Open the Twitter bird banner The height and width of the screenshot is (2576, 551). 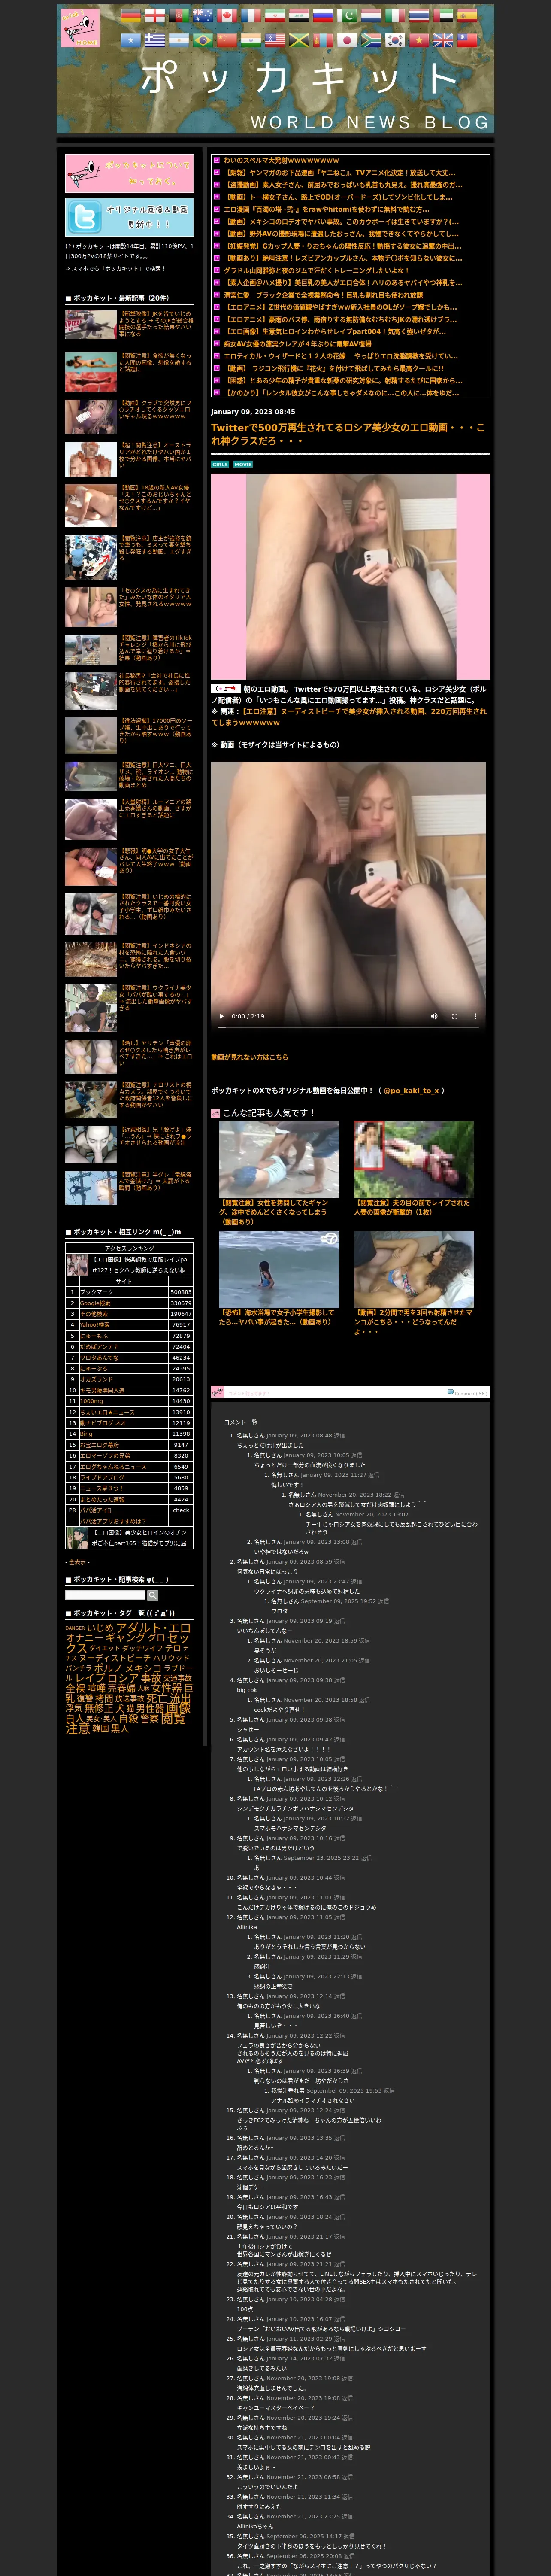coord(129,217)
